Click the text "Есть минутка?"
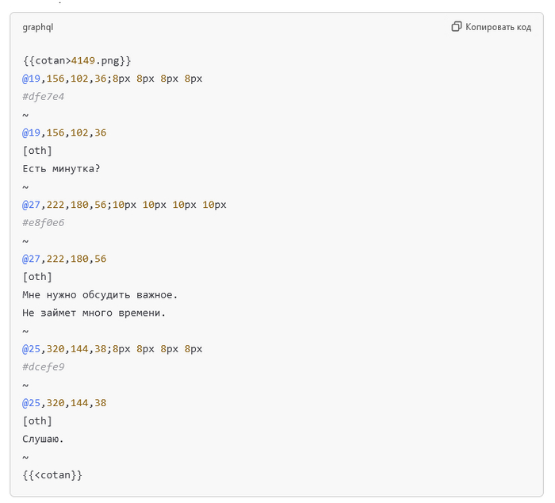555x503 pixels. tap(62, 168)
